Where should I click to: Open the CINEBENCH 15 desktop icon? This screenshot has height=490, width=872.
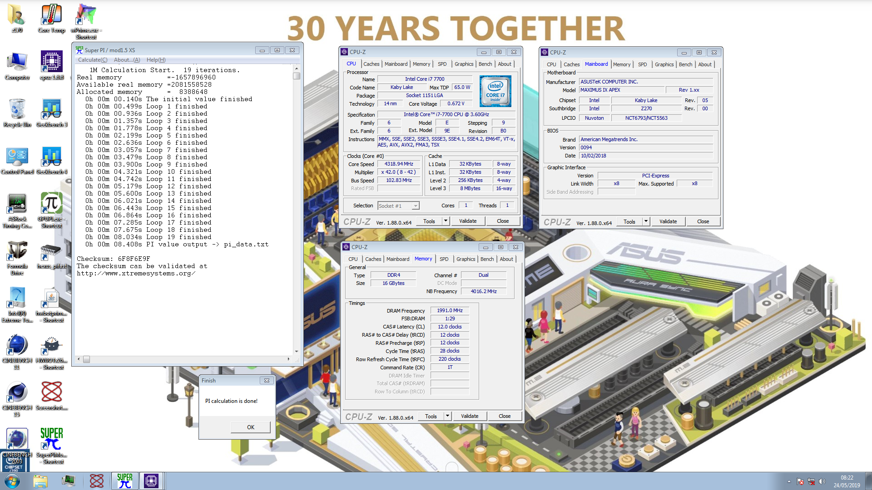17,399
